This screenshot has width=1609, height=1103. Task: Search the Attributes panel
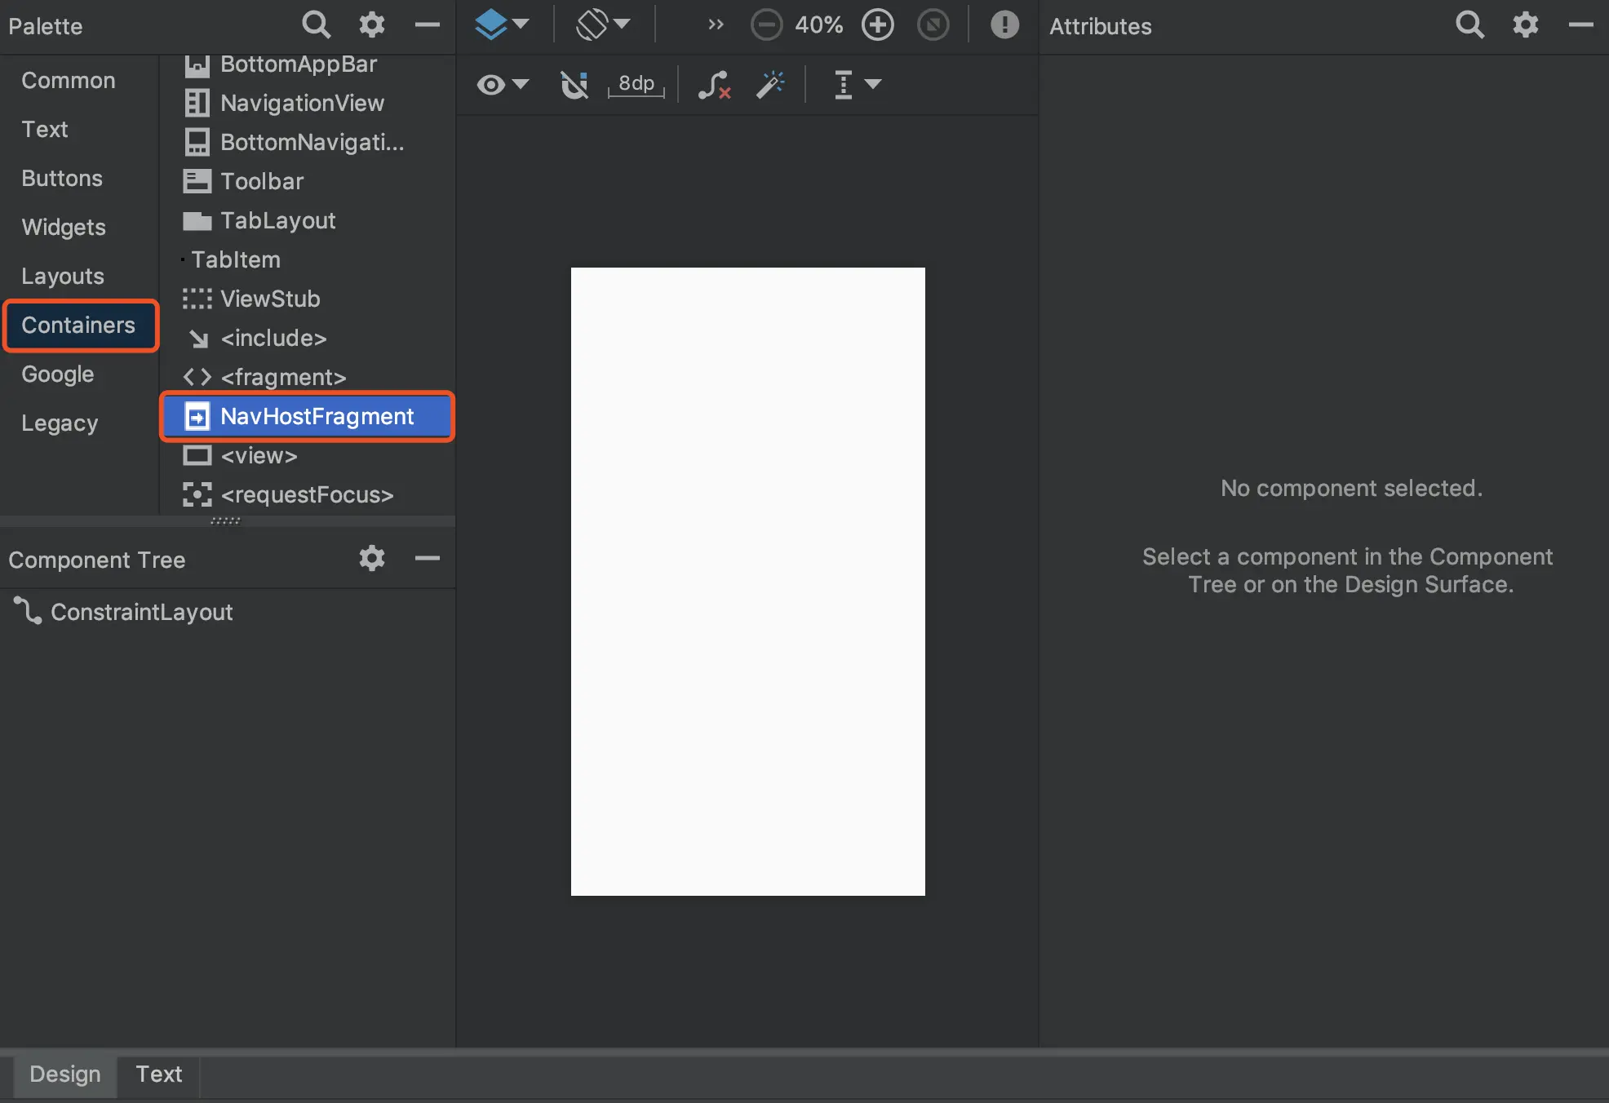(x=1469, y=25)
